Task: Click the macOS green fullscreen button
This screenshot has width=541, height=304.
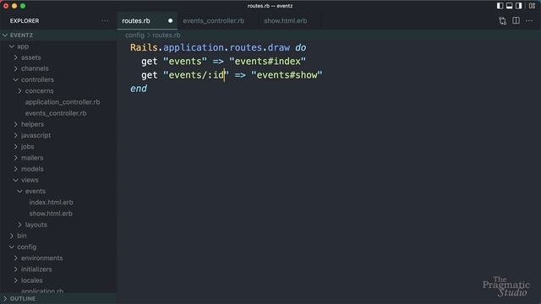Action: (23, 6)
